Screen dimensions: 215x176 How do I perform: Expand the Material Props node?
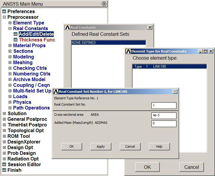10,46
